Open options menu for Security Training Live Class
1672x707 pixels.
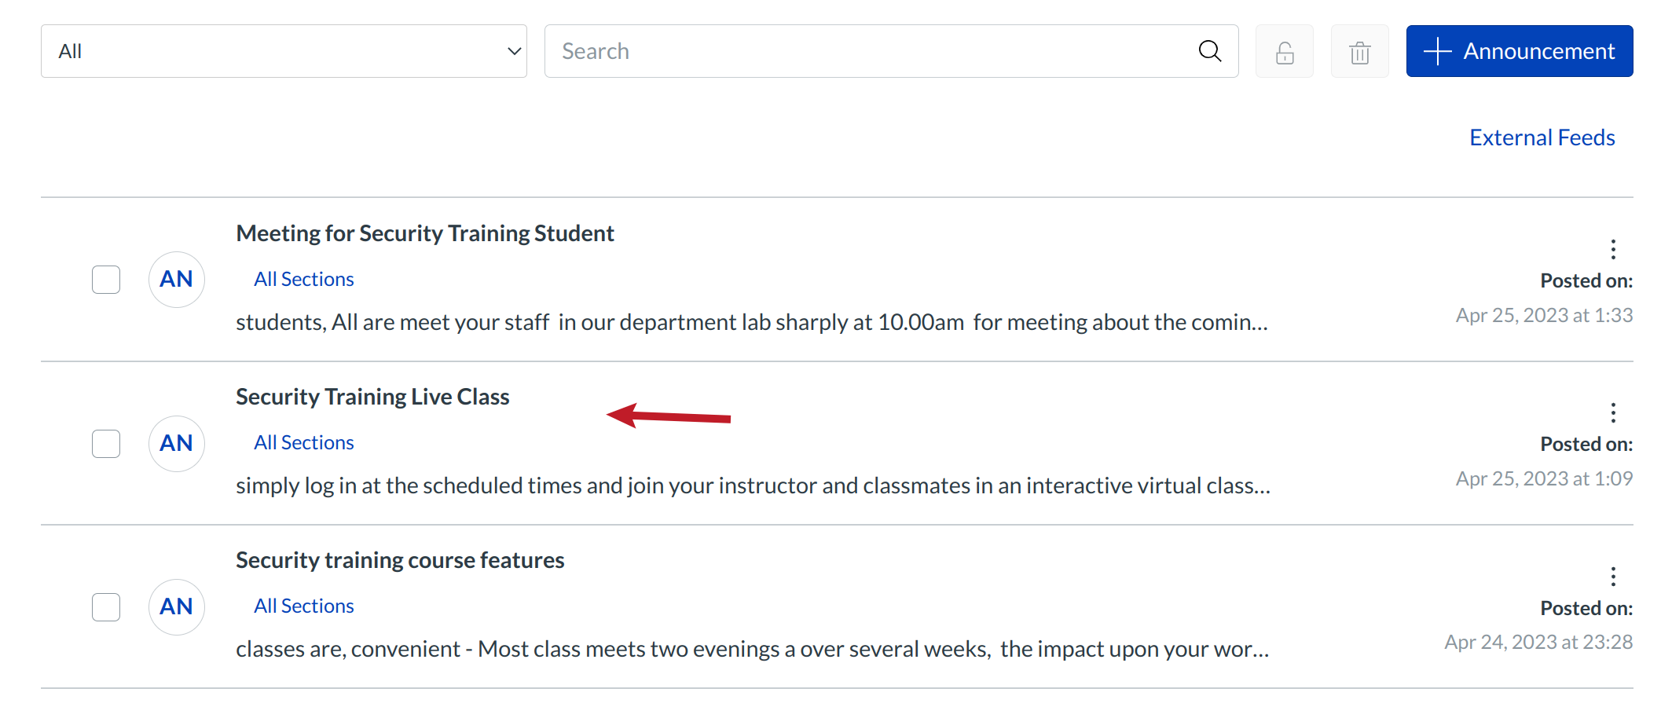(x=1613, y=412)
